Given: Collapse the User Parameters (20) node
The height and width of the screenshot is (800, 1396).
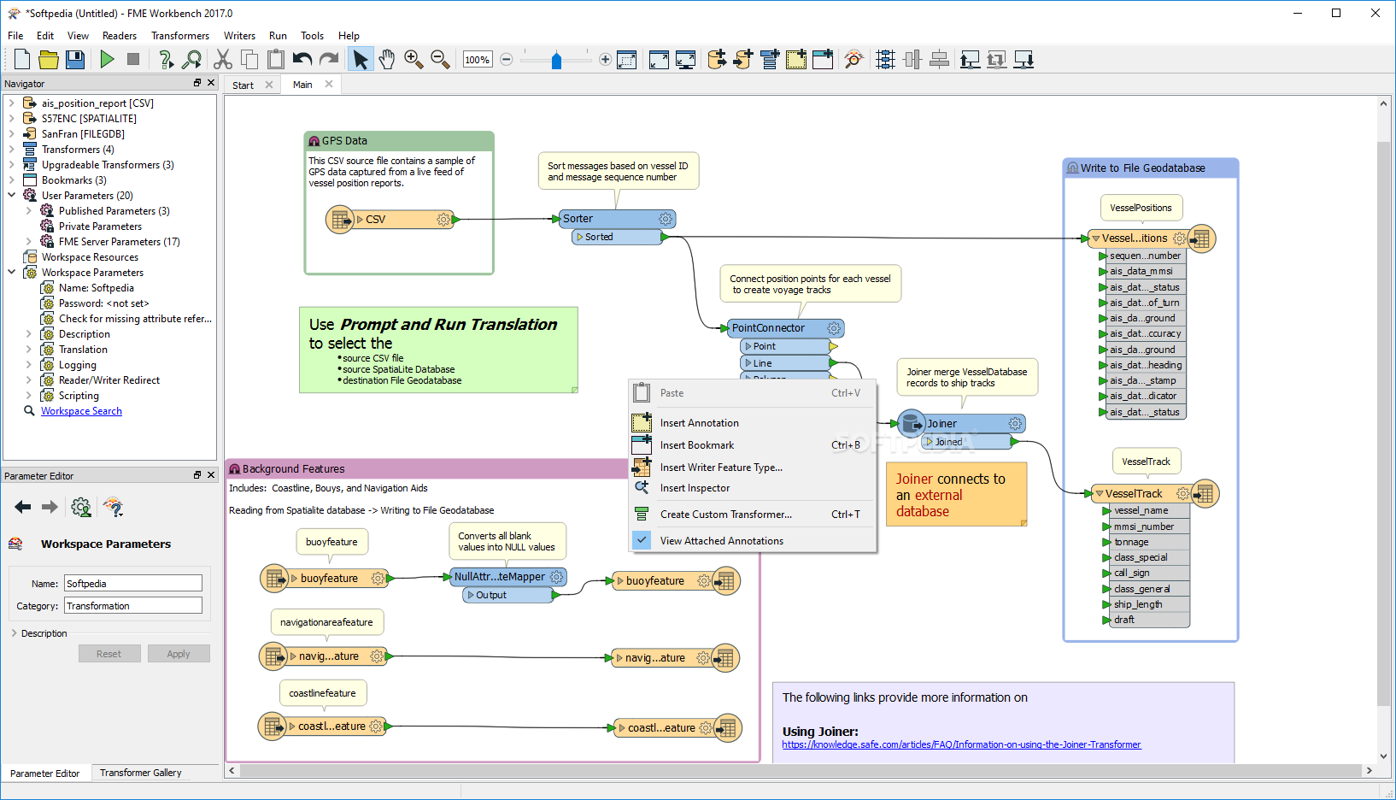Looking at the screenshot, I should click(x=11, y=196).
